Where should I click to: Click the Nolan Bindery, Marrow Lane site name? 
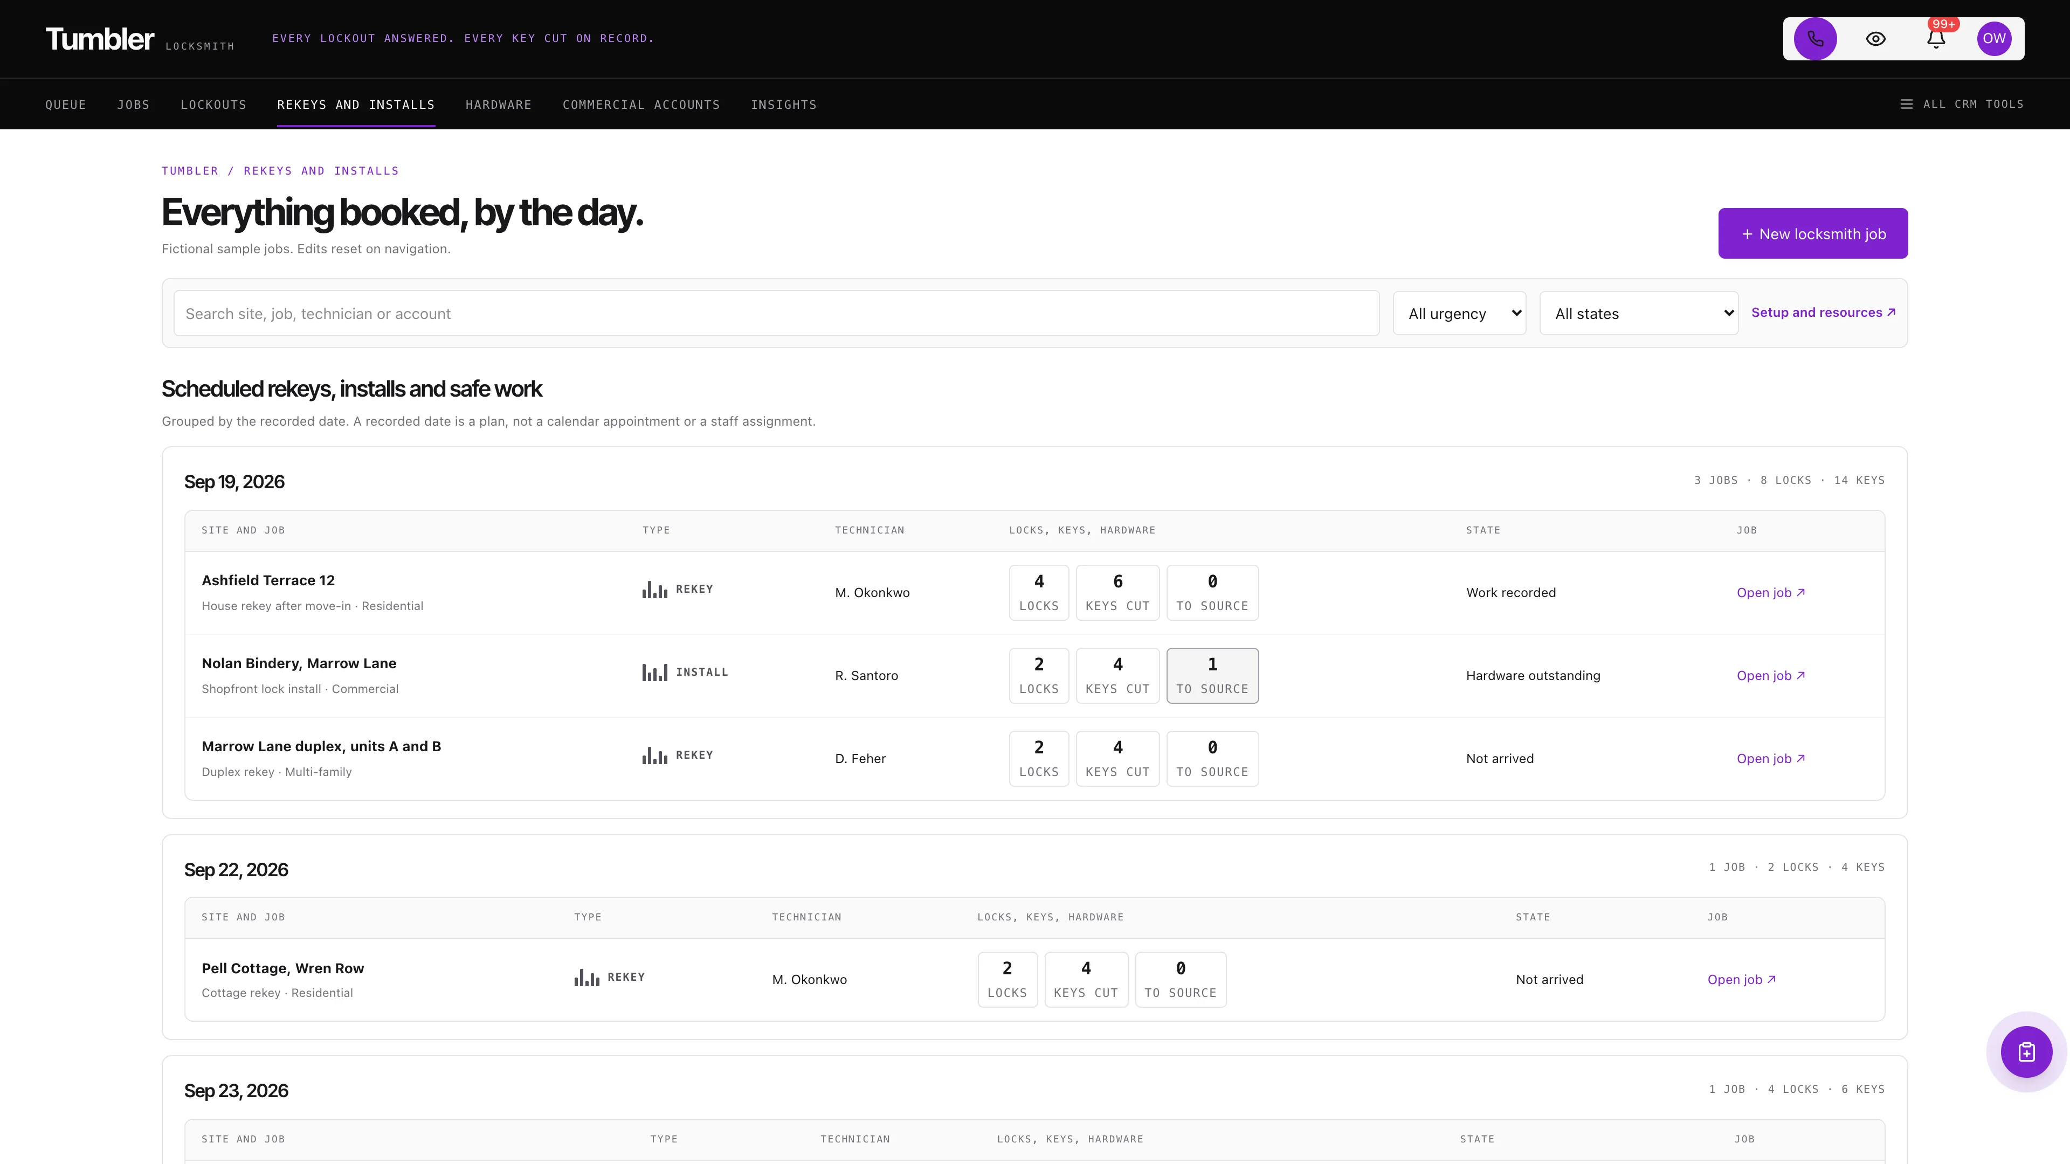coord(299,663)
